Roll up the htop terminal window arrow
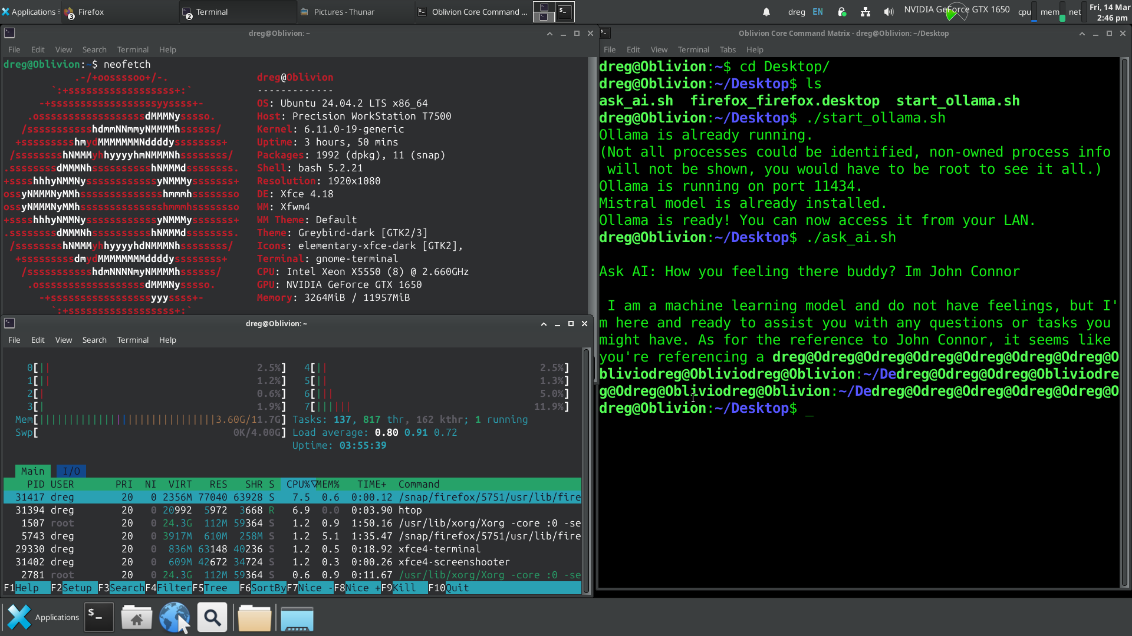 (544, 324)
